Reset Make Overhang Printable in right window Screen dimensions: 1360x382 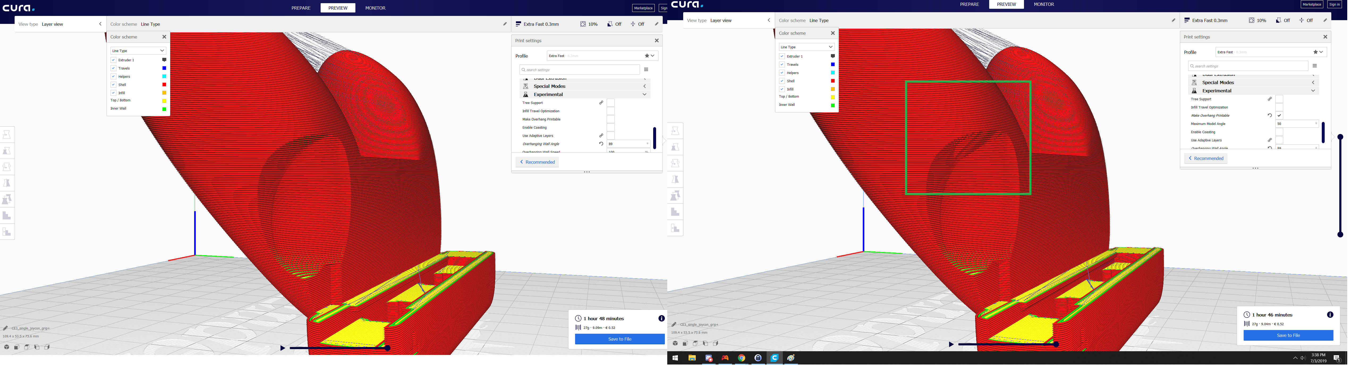click(x=1270, y=115)
